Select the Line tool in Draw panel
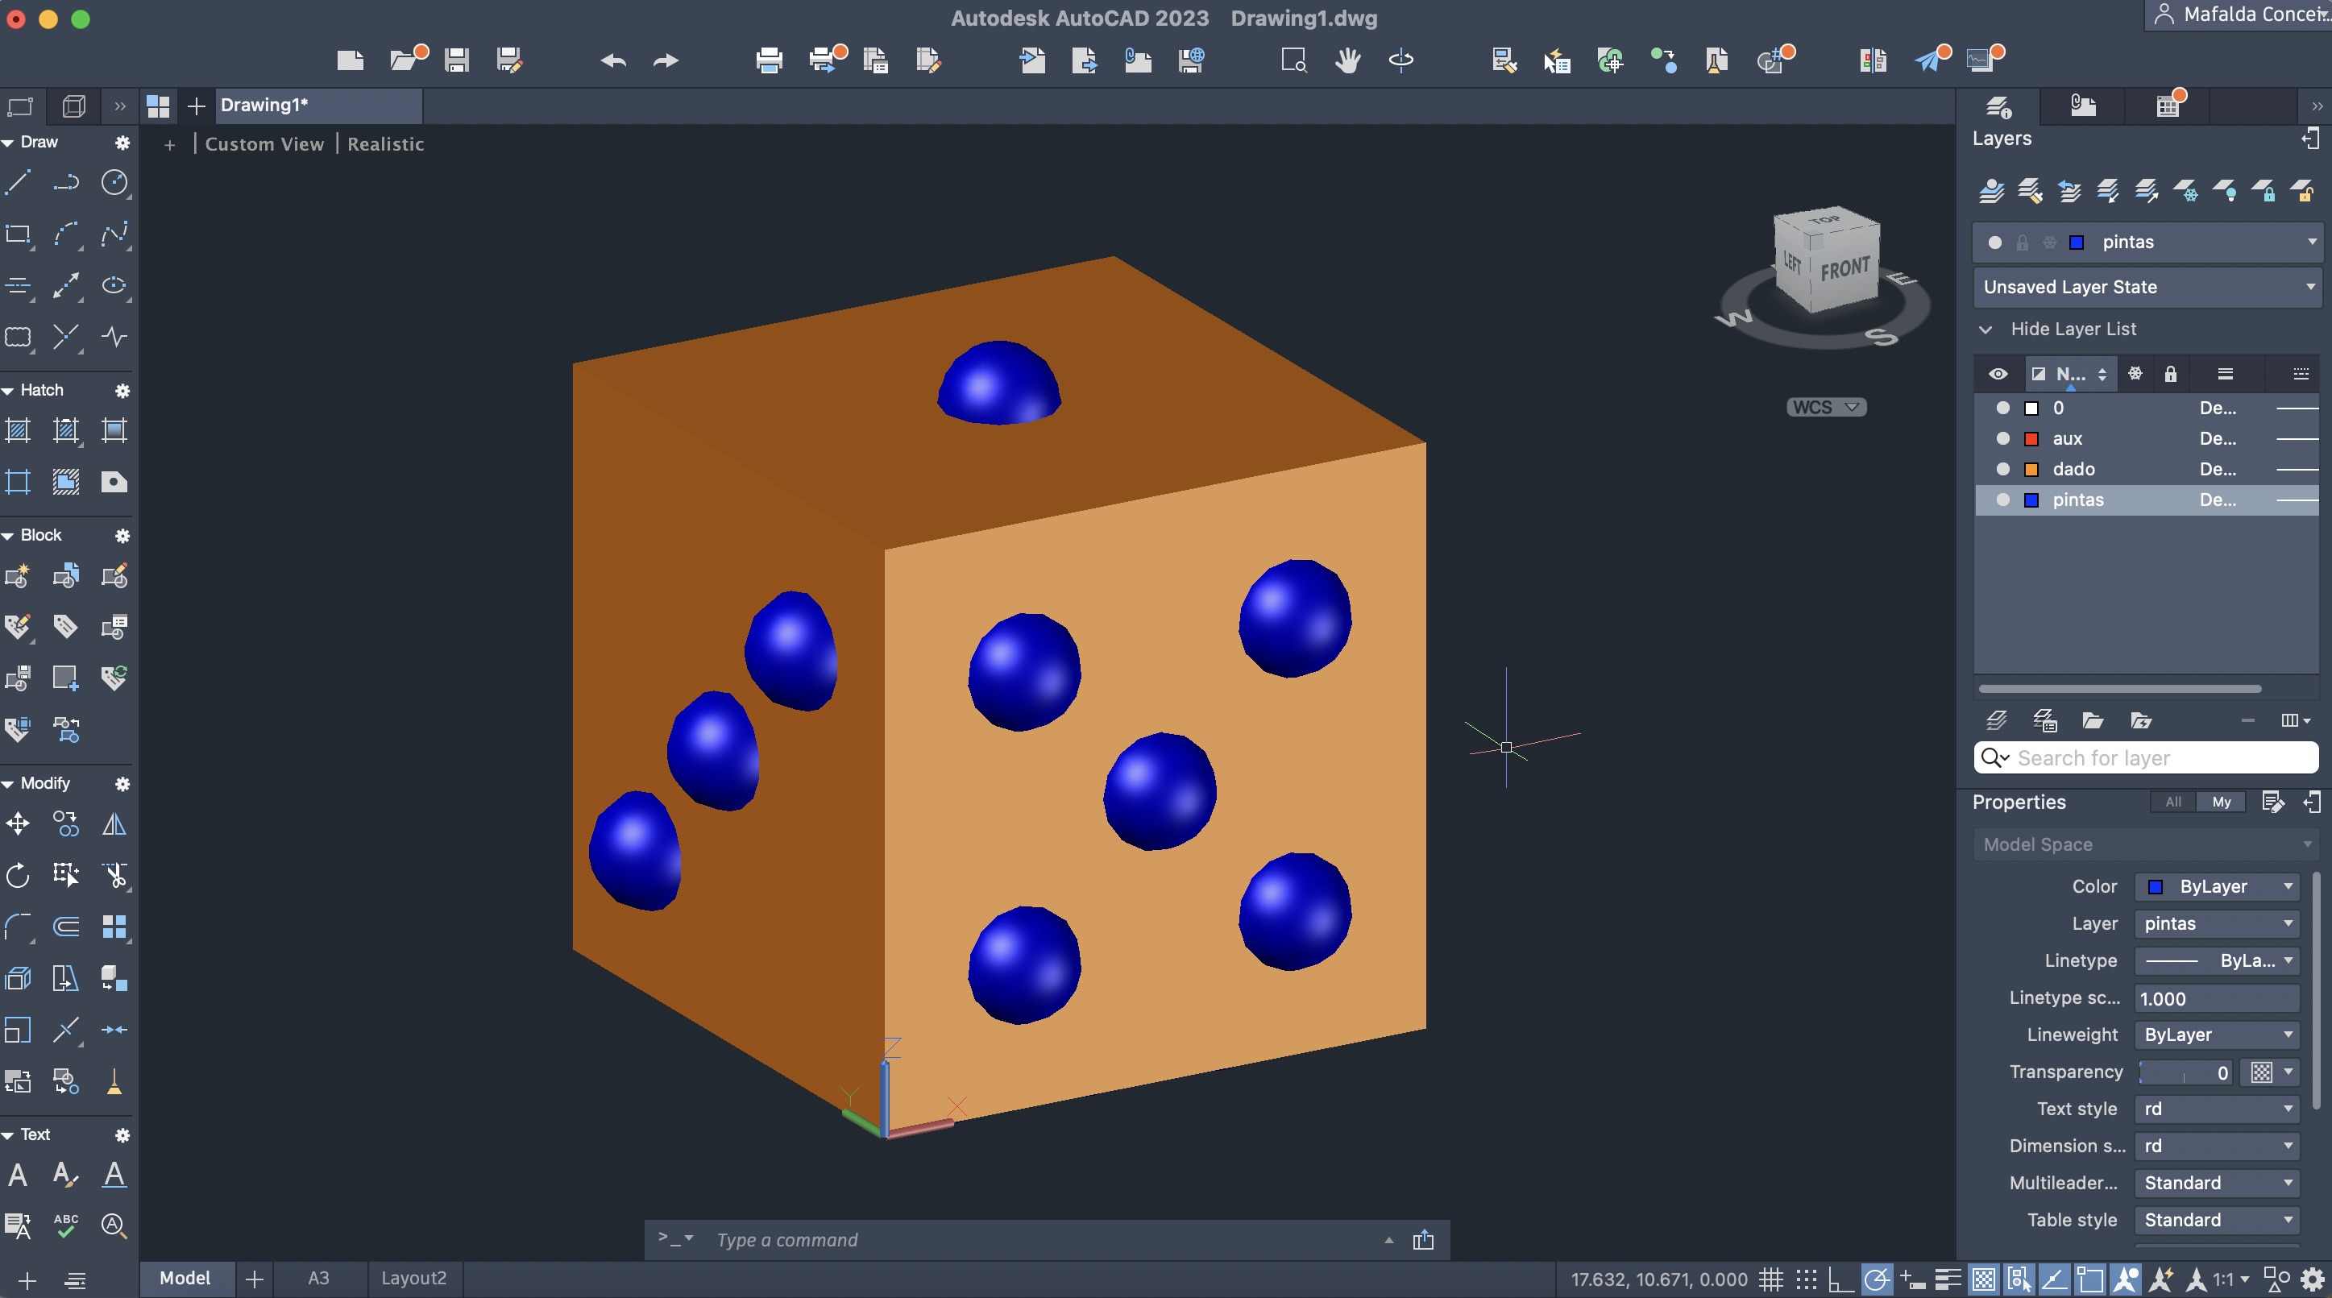This screenshot has height=1298, width=2332. pyautogui.click(x=18, y=183)
